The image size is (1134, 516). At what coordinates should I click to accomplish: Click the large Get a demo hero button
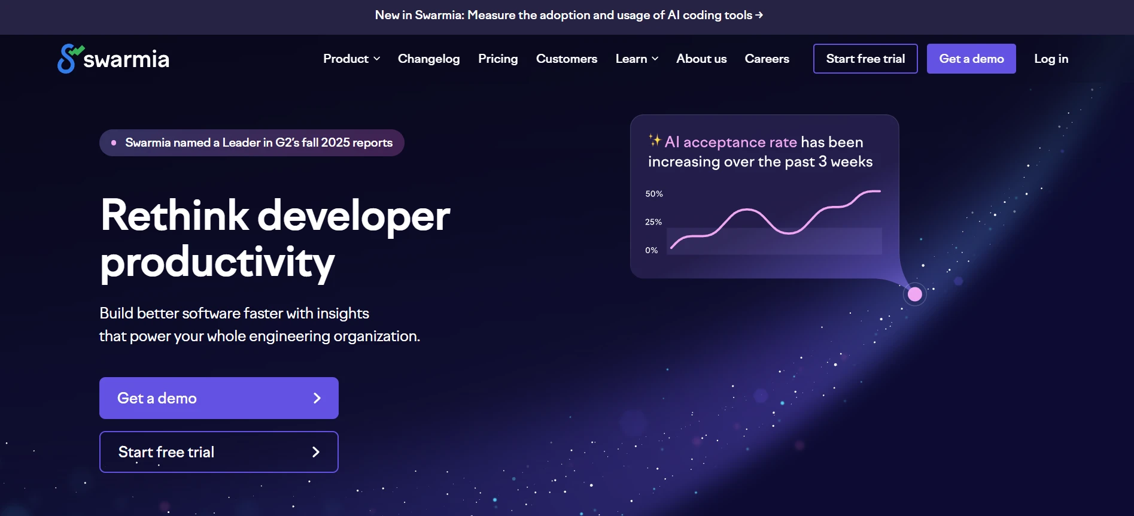tap(219, 398)
